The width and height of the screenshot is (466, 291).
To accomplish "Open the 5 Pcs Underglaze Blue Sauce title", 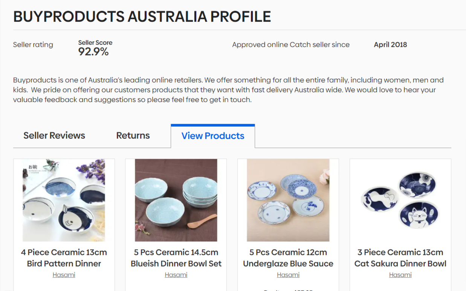I will click(288, 258).
